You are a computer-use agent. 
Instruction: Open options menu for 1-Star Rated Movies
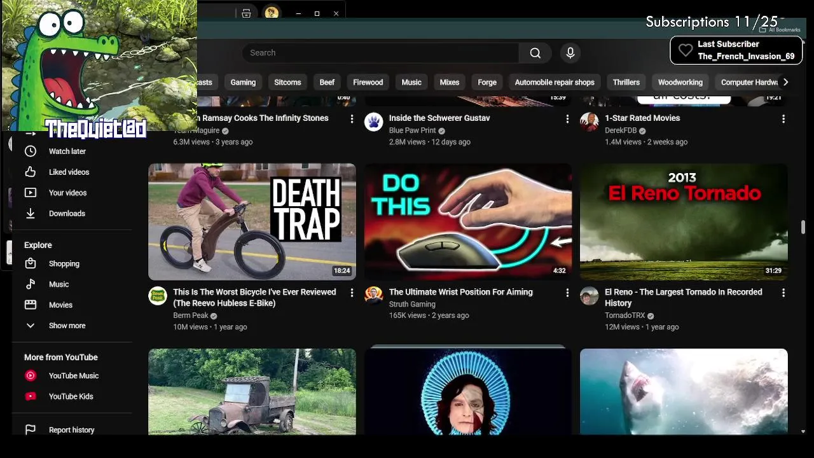[x=783, y=119]
